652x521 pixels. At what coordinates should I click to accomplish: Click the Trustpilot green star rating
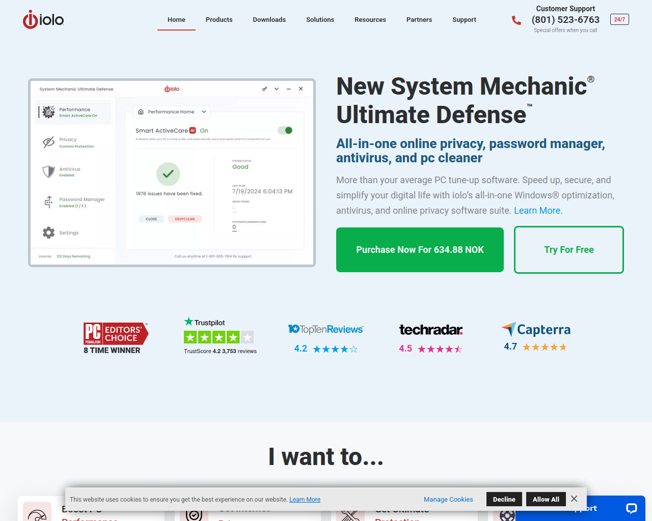point(219,337)
